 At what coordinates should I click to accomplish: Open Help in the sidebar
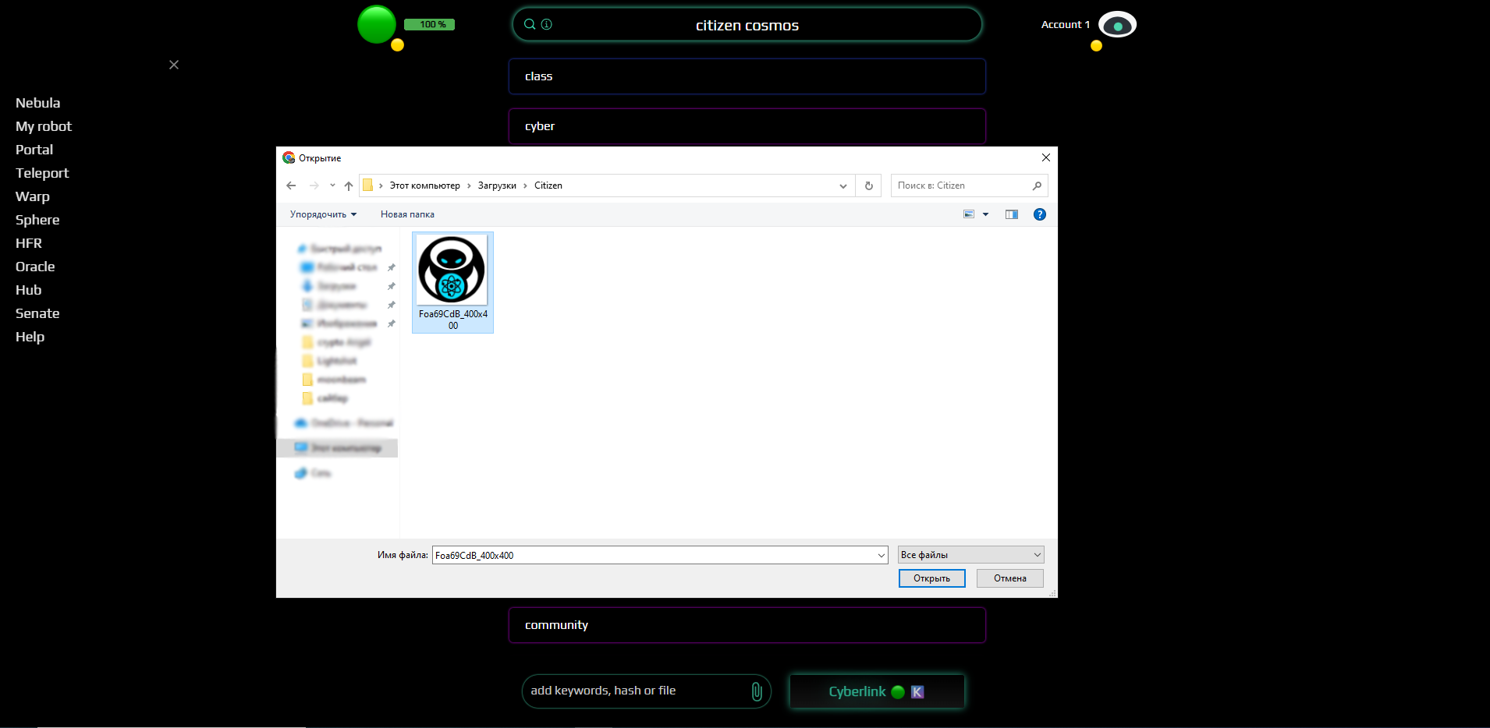[x=30, y=337]
